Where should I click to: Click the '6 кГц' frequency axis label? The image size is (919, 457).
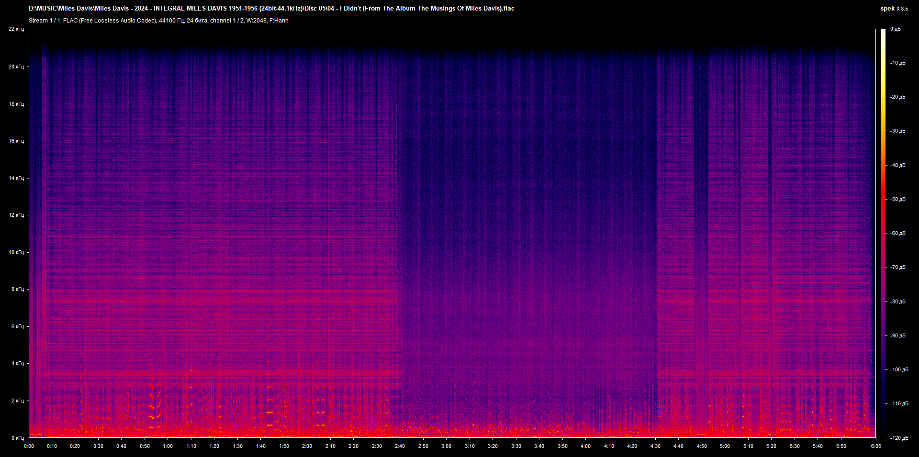(18, 326)
